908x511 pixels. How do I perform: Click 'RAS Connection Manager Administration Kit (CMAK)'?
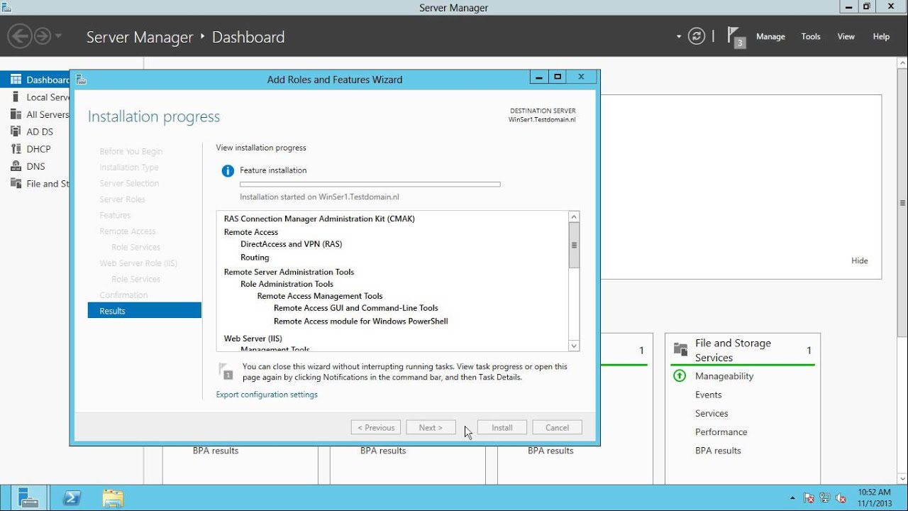[319, 219]
